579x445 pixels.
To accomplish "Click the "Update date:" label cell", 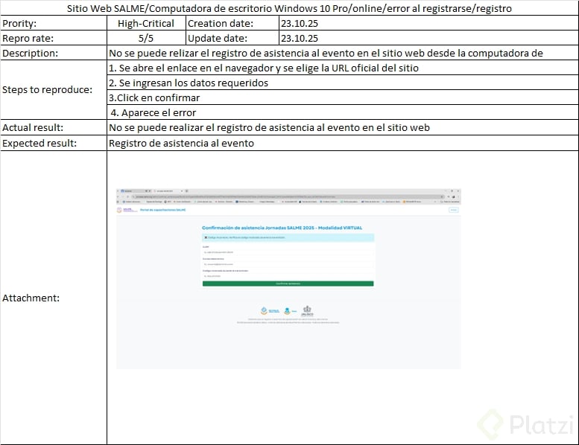I will click(232, 38).
